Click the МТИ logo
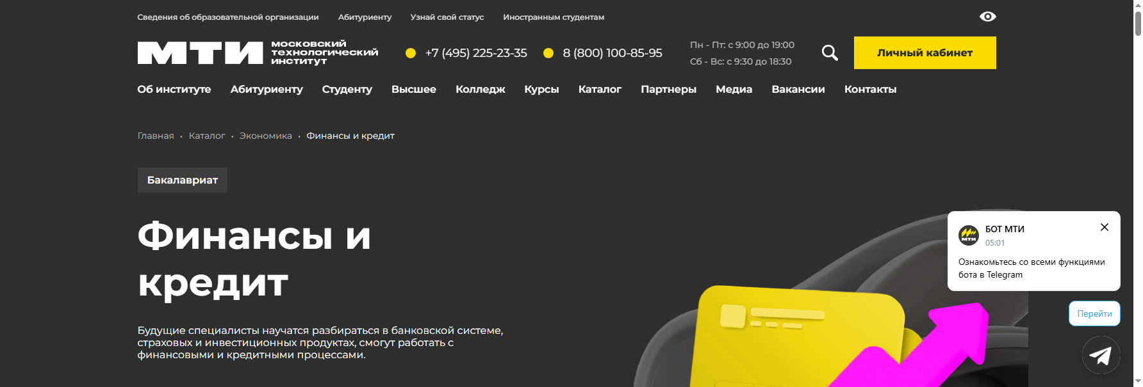The height and width of the screenshot is (387, 1143). point(258,52)
